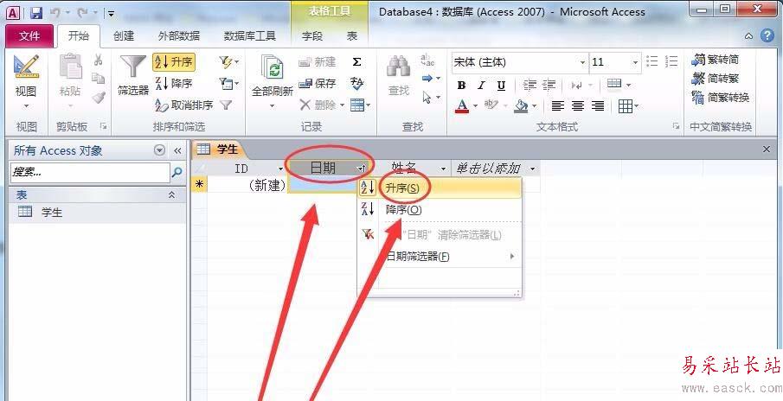Viewport: 783px width, 401px height.
Task: Open the 宋体 (主体) font dropdown
Action: pyautogui.click(x=582, y=62)
